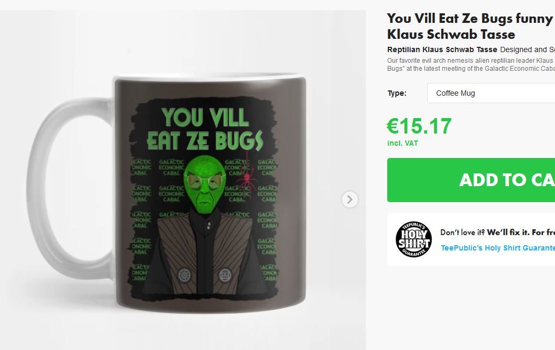Click the 'Don't love it? We'll fix it' text

[497, 232]
